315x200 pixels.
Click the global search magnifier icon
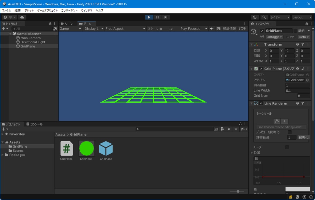pos(264,17)
